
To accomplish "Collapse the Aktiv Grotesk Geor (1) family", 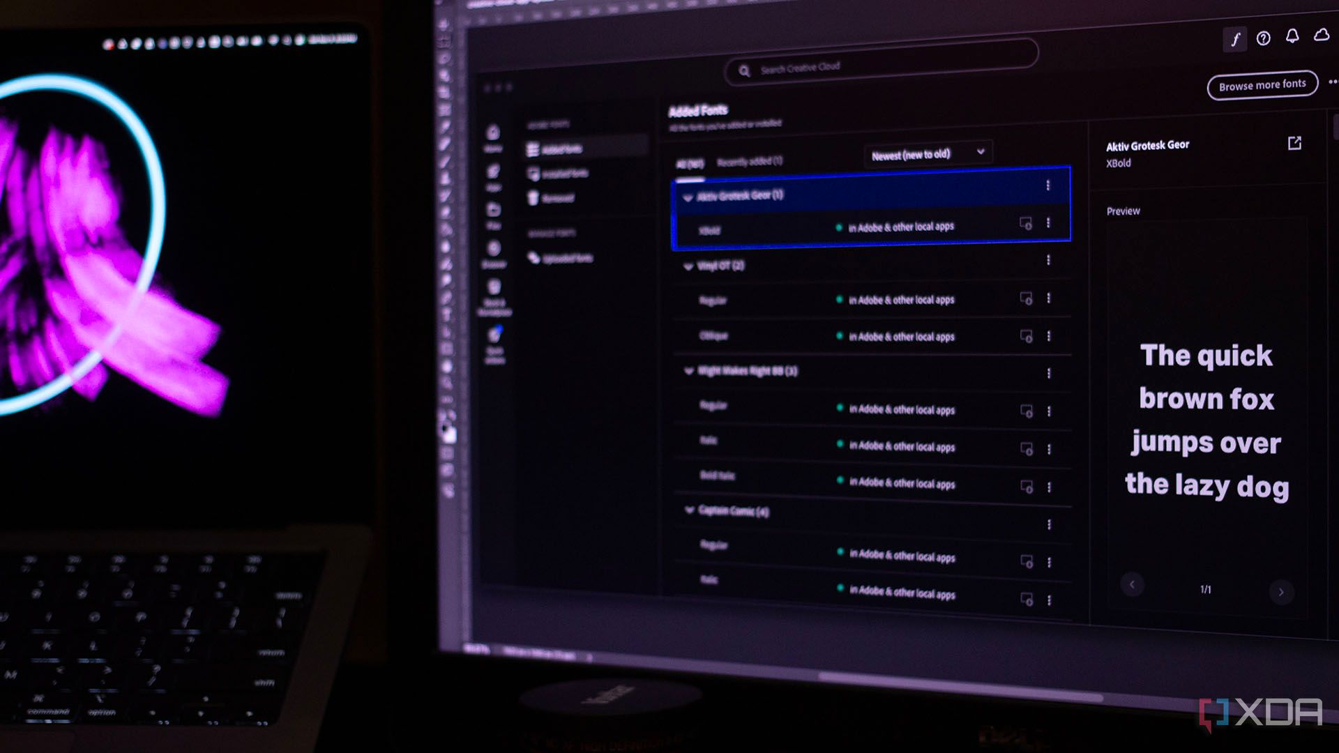I will [688, 197].
